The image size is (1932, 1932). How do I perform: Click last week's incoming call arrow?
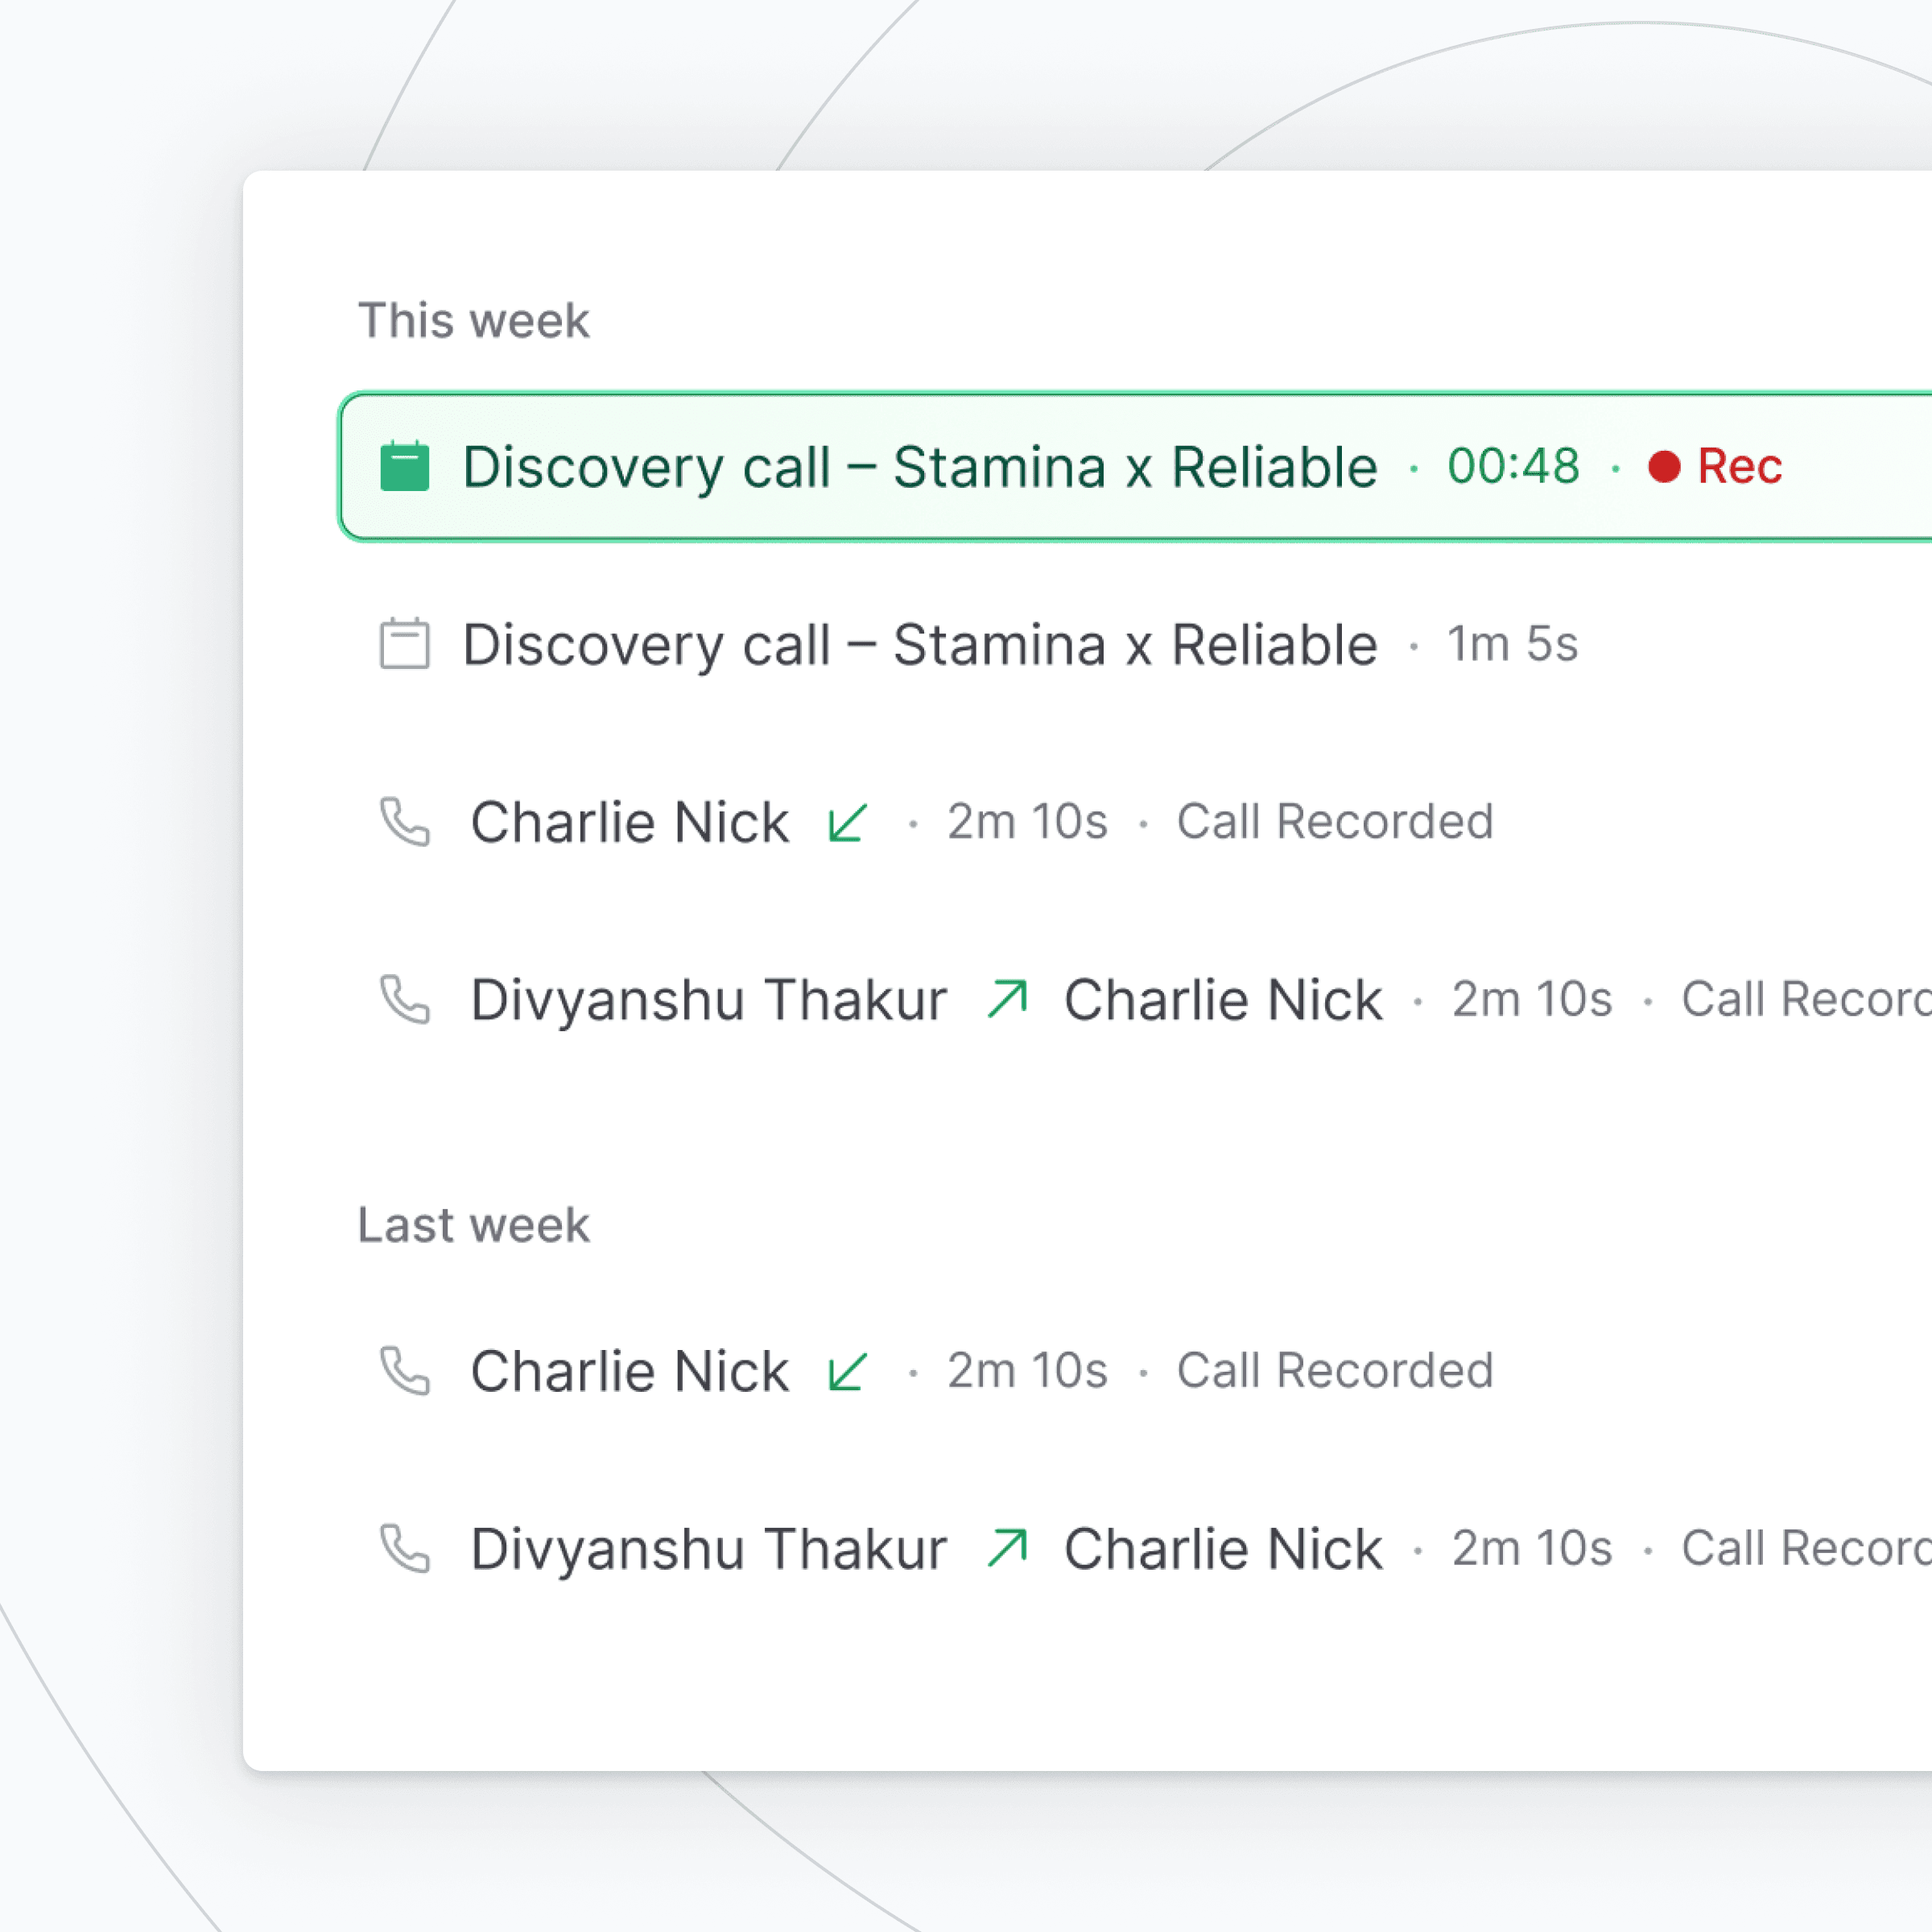pyautogui.click(x=847, y=1371)
